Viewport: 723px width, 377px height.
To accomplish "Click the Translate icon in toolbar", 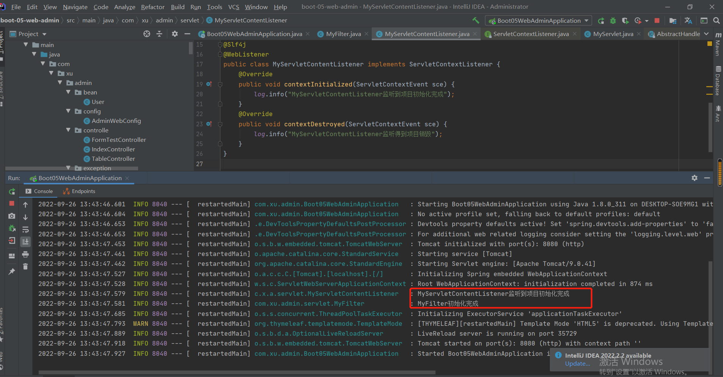I will point(688,20).
